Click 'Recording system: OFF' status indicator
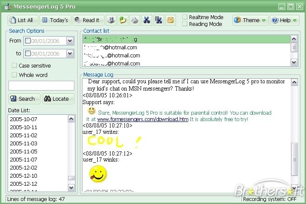306x204 pixels. [x=270, y=199]
